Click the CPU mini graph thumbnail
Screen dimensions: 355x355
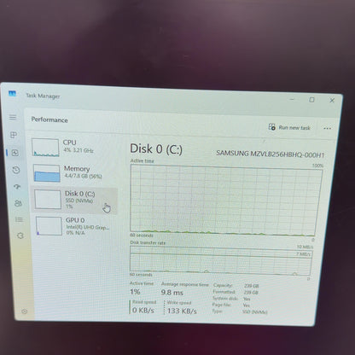45,148
